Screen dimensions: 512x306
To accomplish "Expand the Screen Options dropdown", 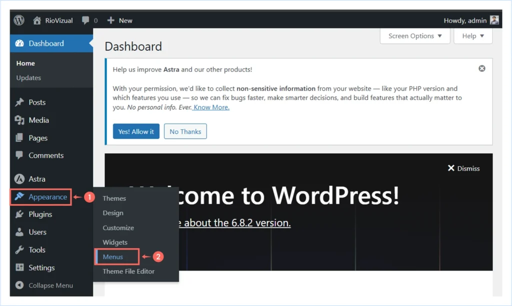I will [414, 36].
